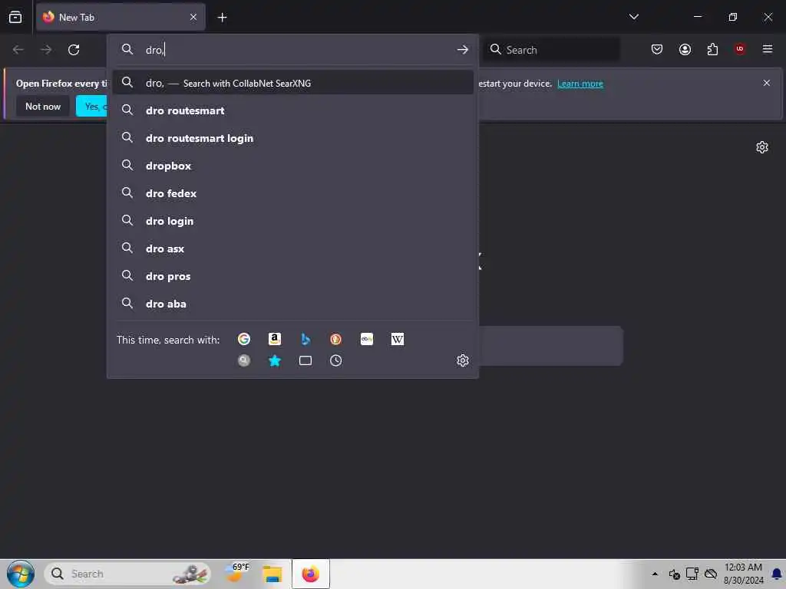Open the uBlock Origin extension icon

click(739, 49)
